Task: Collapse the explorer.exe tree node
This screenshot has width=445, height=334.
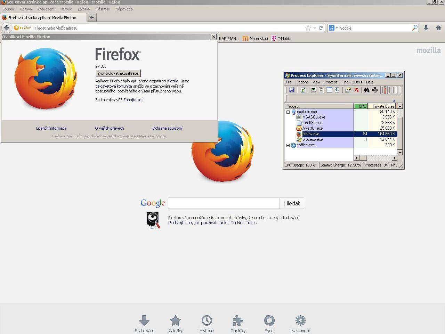Action: coord(288,112)
